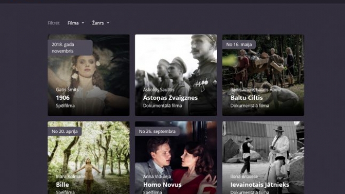
Task: Click director name 'Anna Viduleja'
Action: (x=157, y=176)
